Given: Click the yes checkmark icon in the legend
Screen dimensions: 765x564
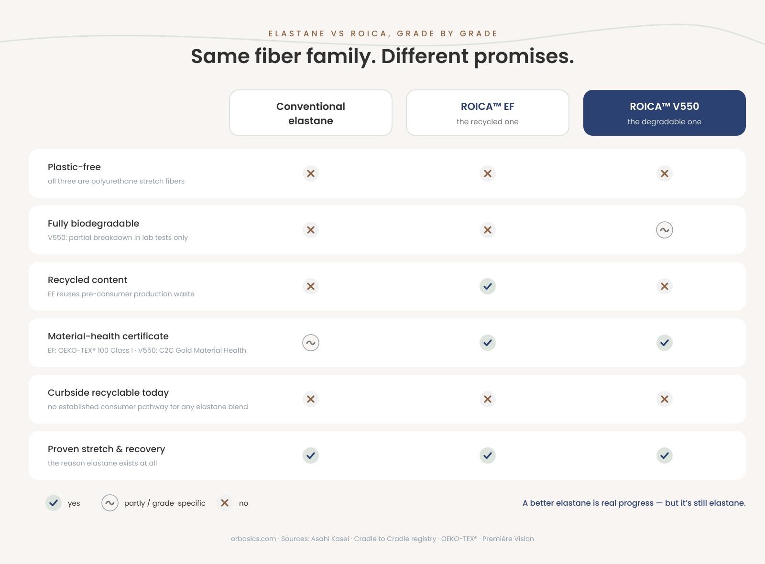Looking at the screenshot, I should click(x=54, y=503).
